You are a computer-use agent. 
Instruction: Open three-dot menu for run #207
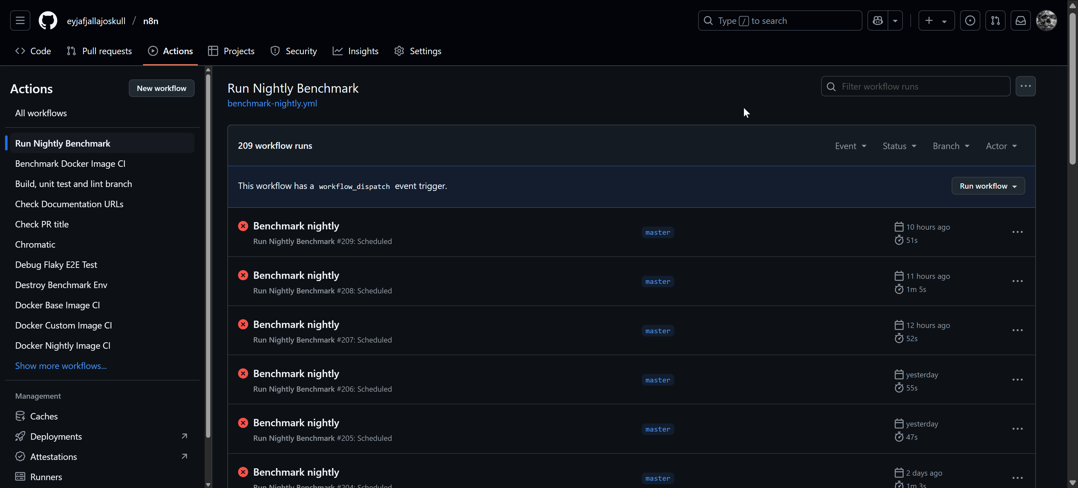(x=1017, y=330)
